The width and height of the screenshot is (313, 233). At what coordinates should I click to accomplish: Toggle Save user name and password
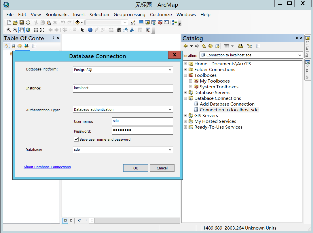pyautogui.click(x=76, y=139)
